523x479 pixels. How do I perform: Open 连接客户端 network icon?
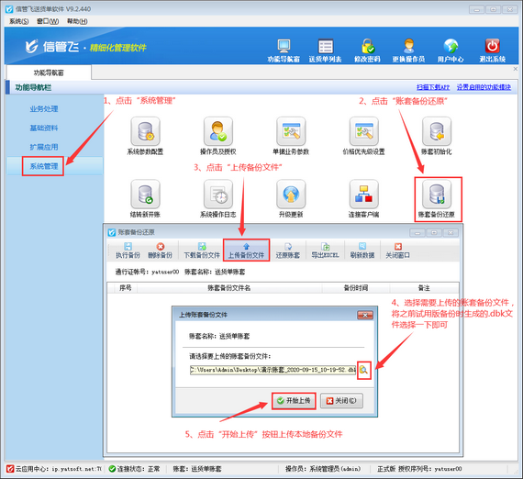(363, 195)
